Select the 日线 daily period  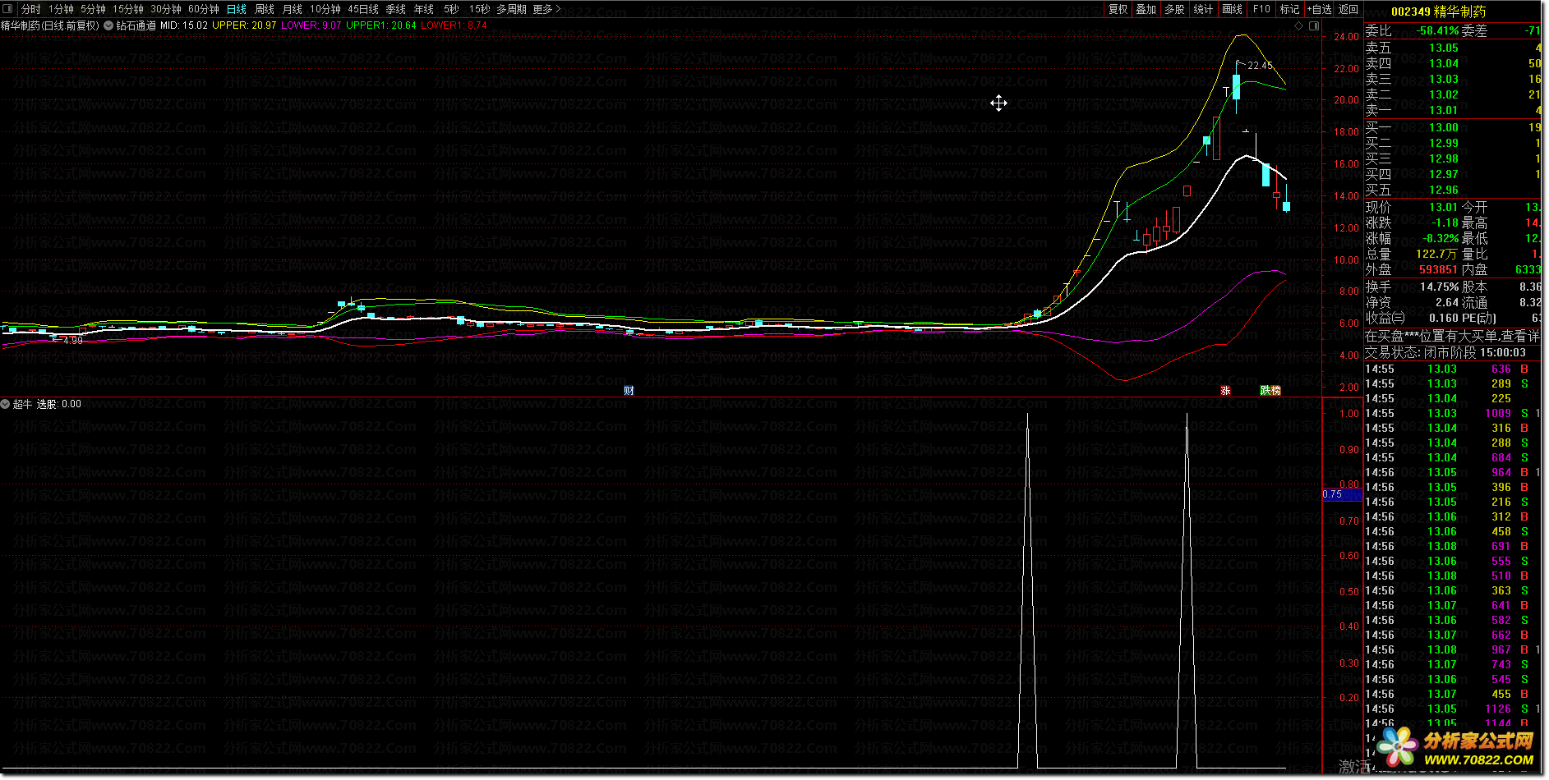(x=237, y=9)
